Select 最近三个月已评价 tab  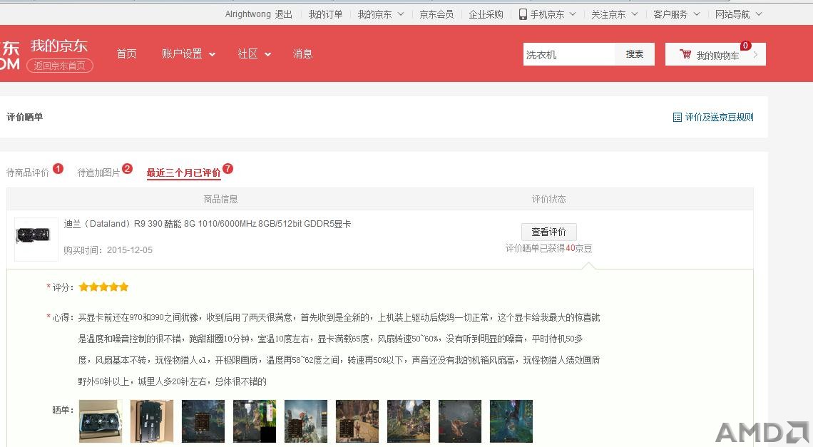(x=183, y=173)
